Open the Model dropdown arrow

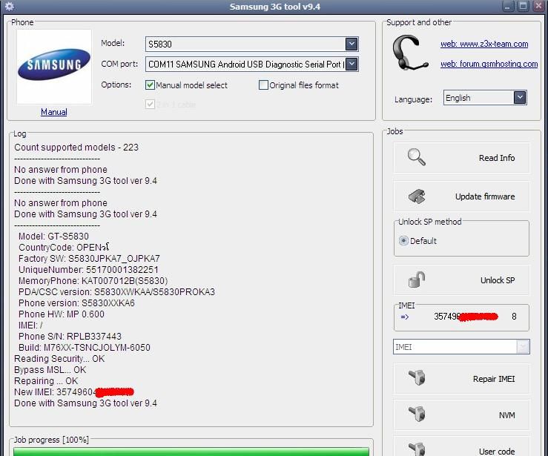(351, 44)
